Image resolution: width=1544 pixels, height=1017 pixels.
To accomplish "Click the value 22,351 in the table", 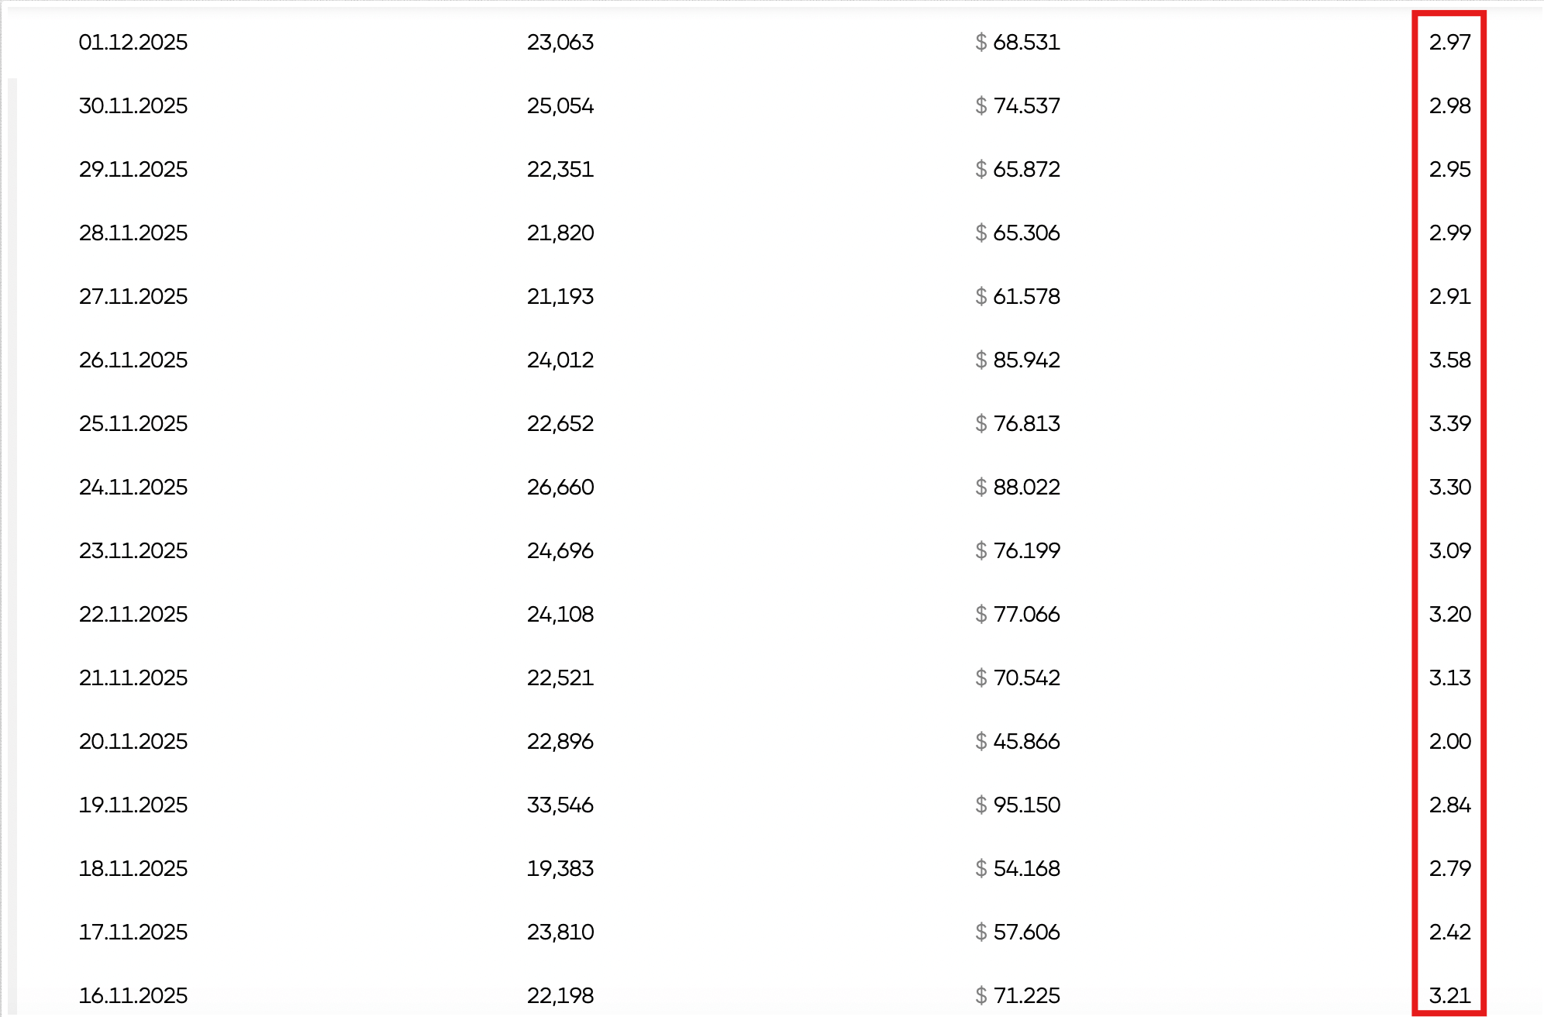I will 560,169.
